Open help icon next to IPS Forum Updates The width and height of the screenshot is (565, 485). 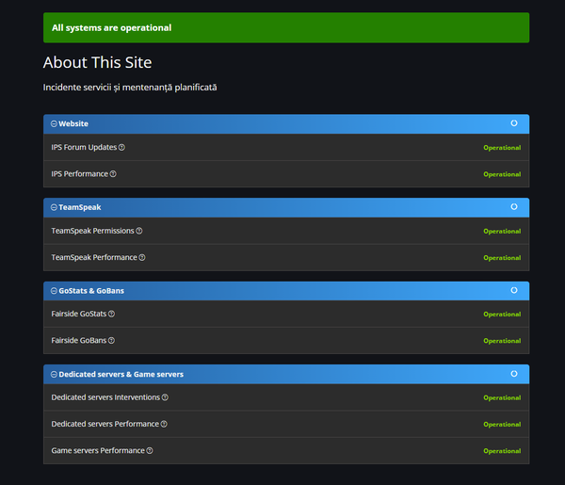tap(121, 147)
